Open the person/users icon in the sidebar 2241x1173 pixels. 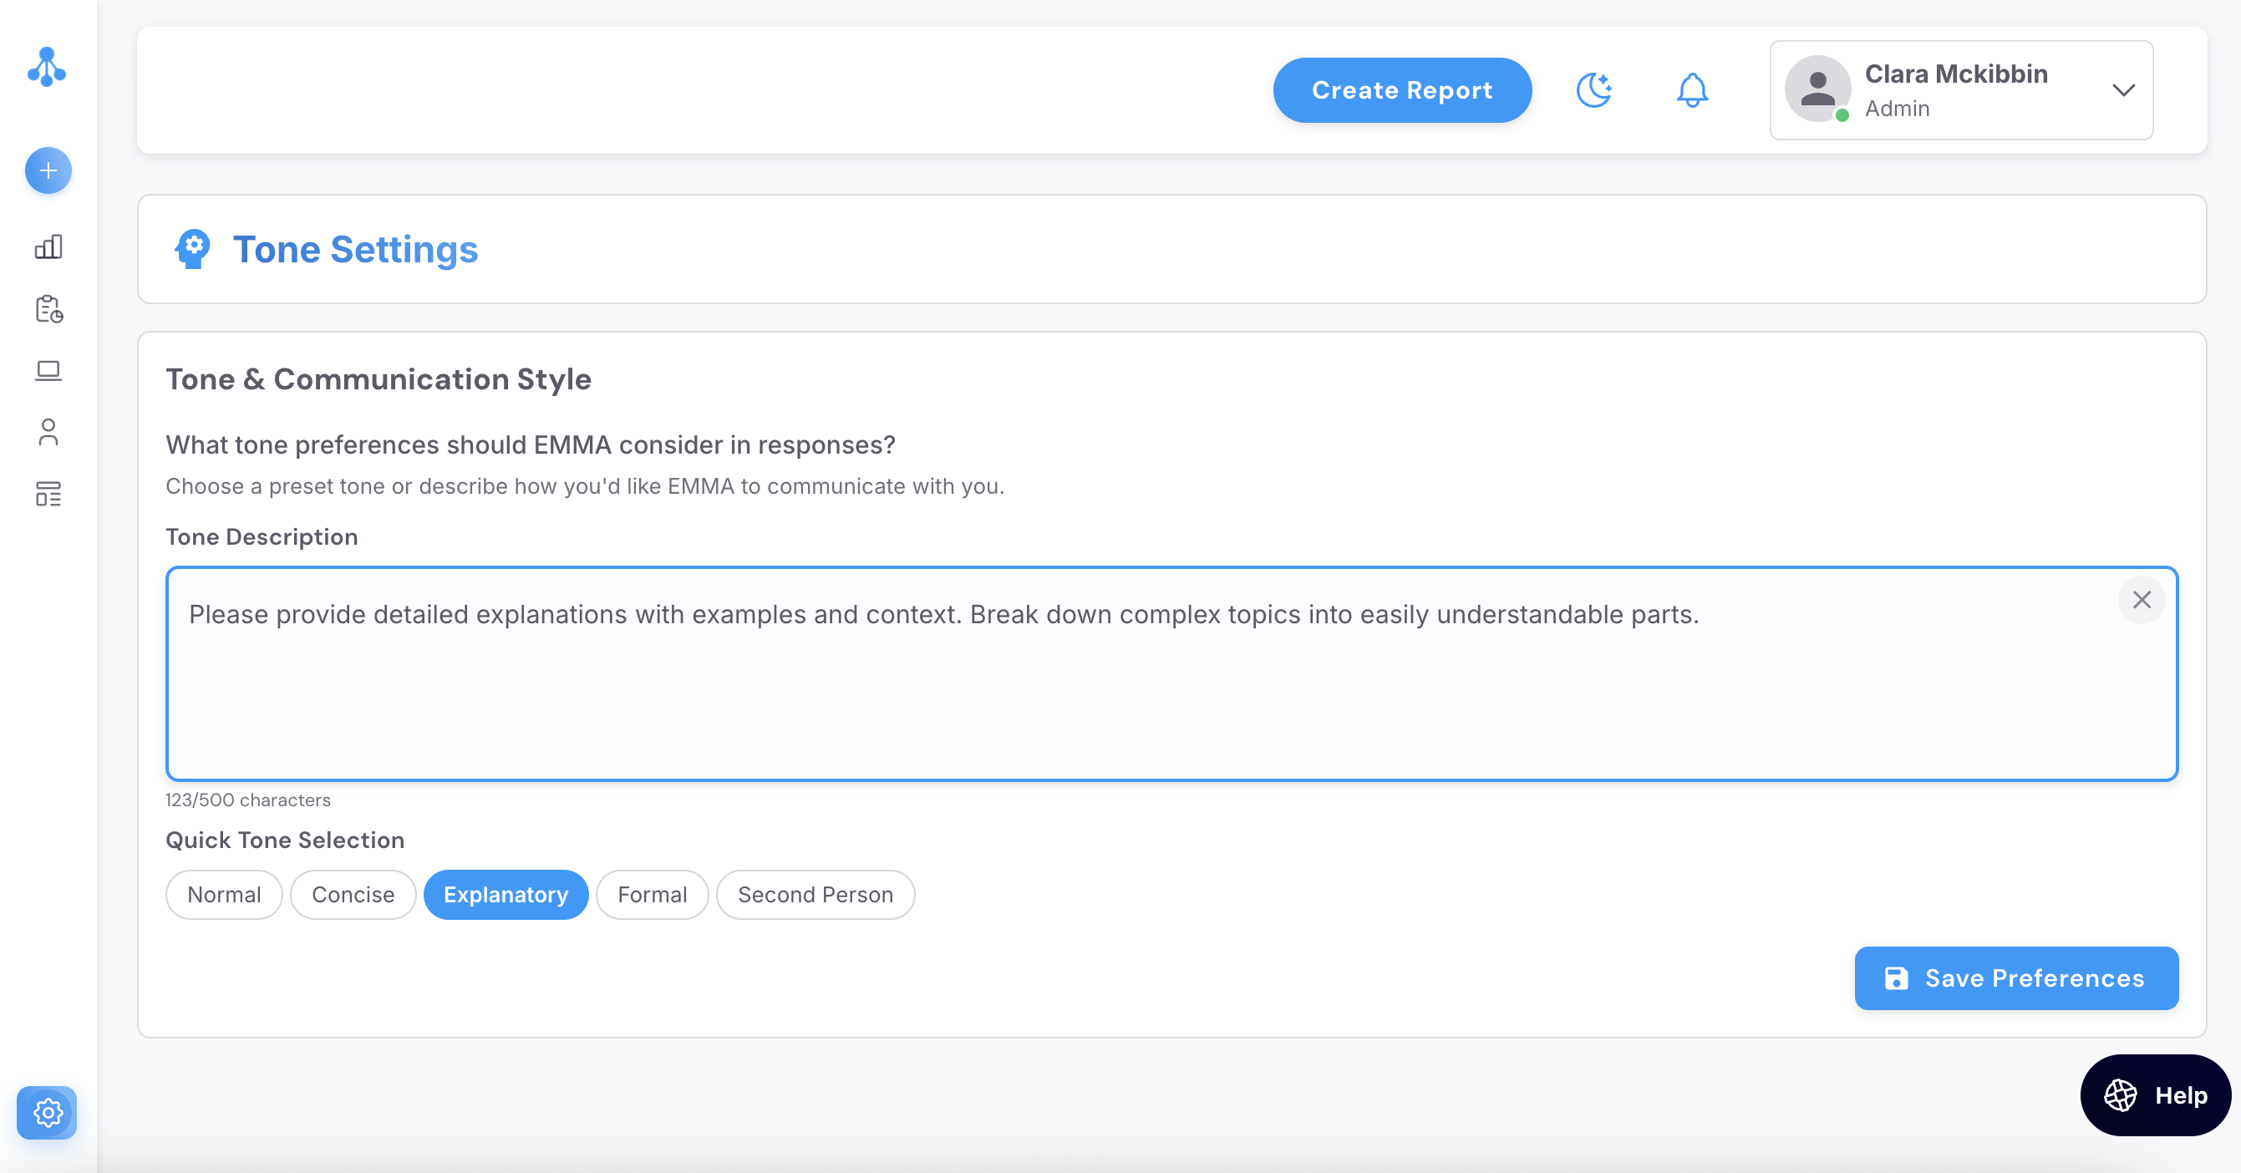(48, 432)
